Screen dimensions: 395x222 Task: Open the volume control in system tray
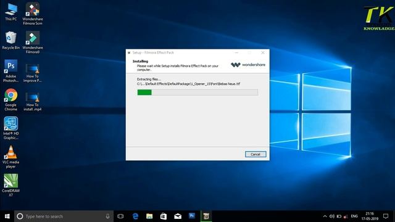(332, 216)
